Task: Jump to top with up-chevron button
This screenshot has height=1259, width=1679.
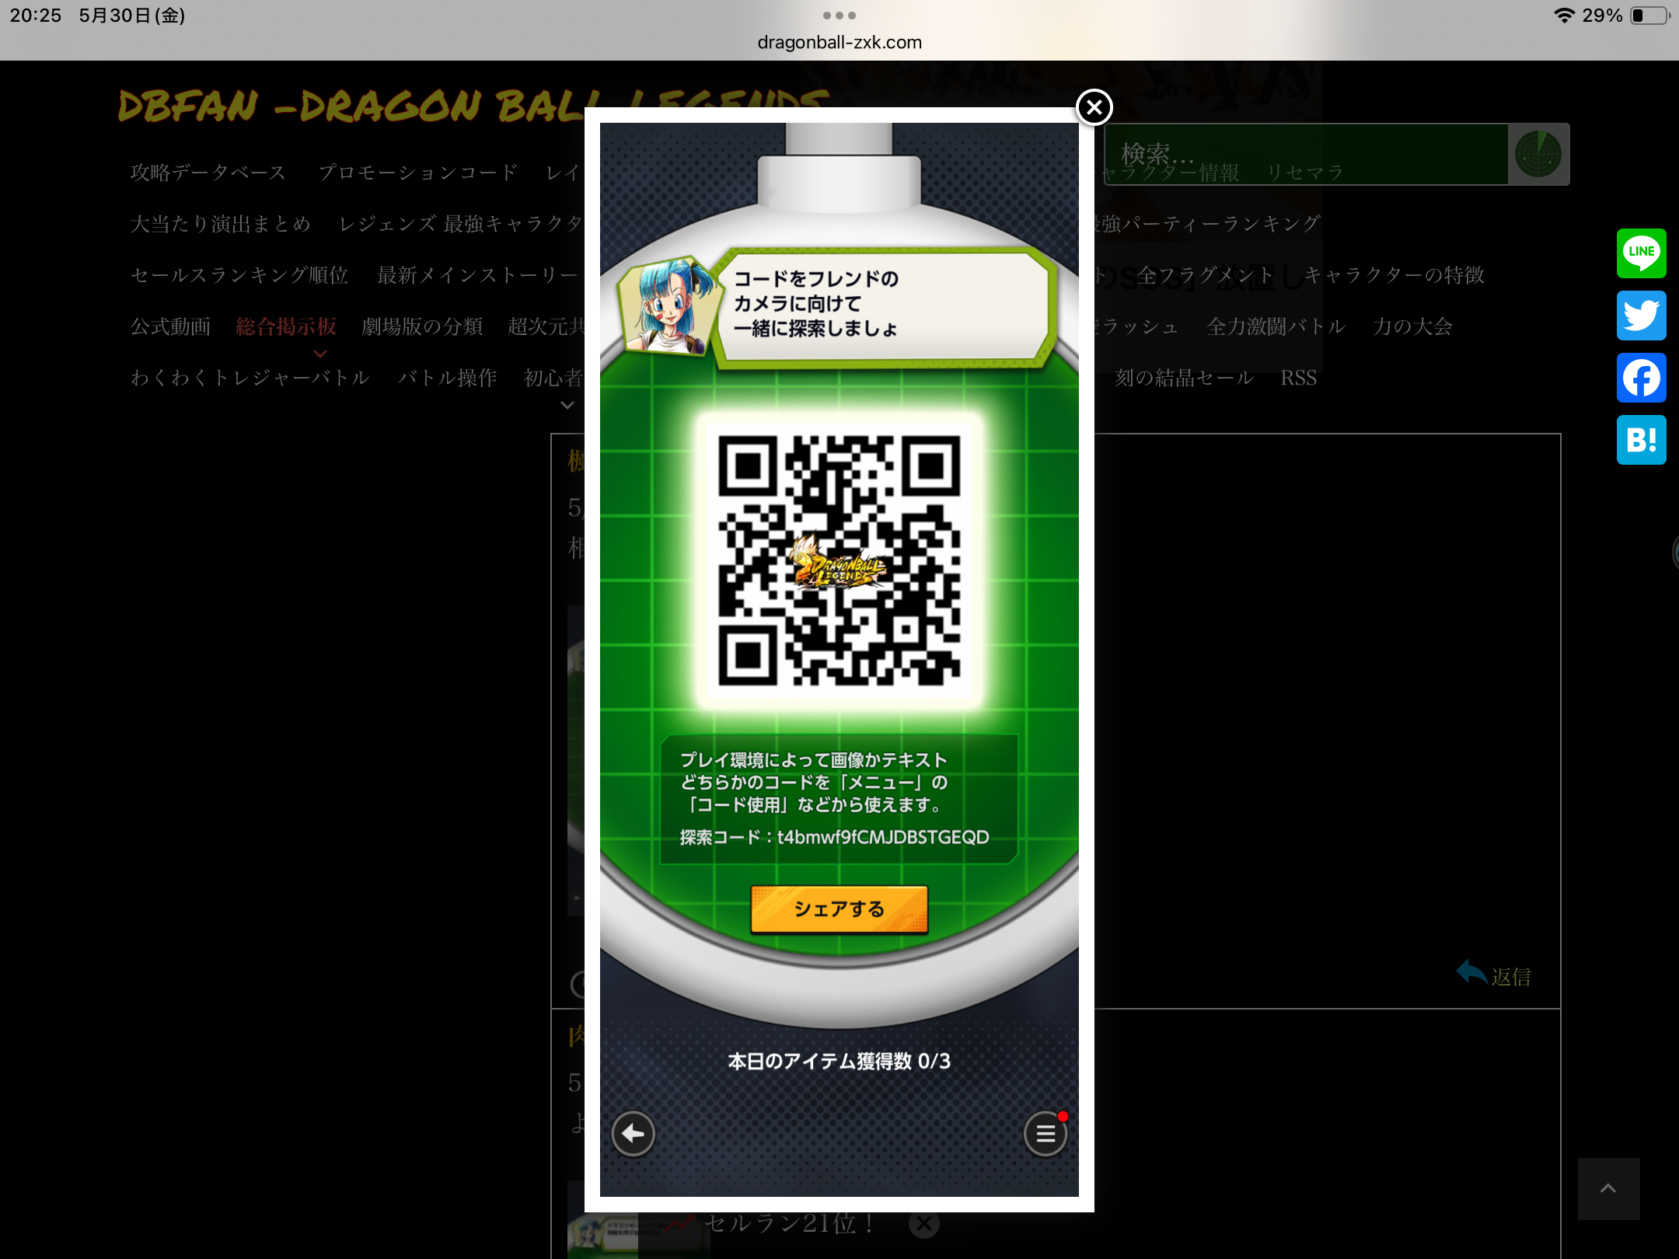Action: pyautogui.click(x=1608, y=1188)
